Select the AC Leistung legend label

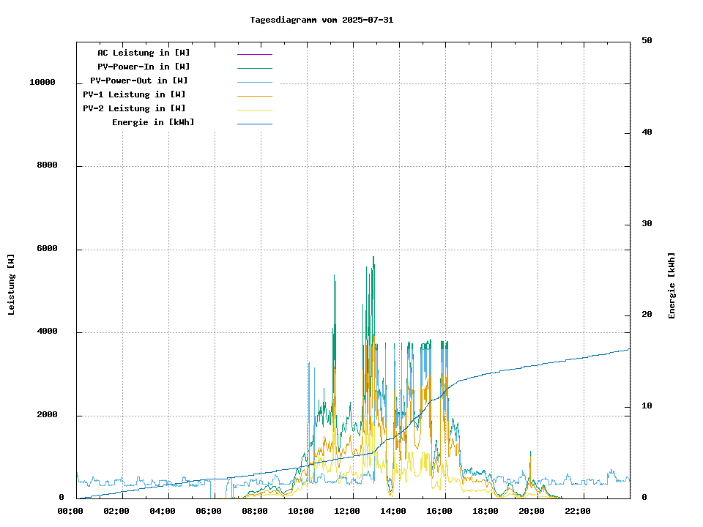point(144,53)
